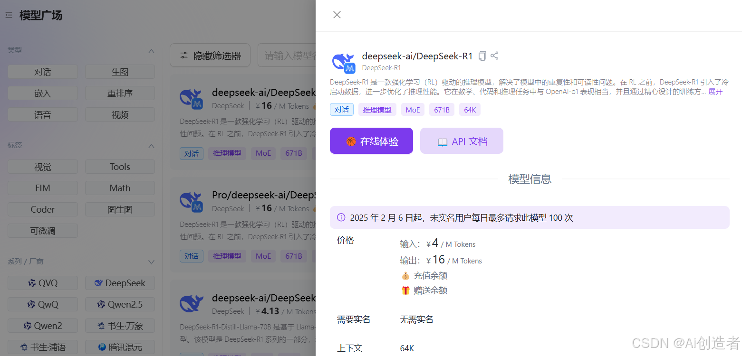The width and height of the screenshot is (742, 356).
Task: Enable the 视觉 tag filter
Action: point(43,167)
